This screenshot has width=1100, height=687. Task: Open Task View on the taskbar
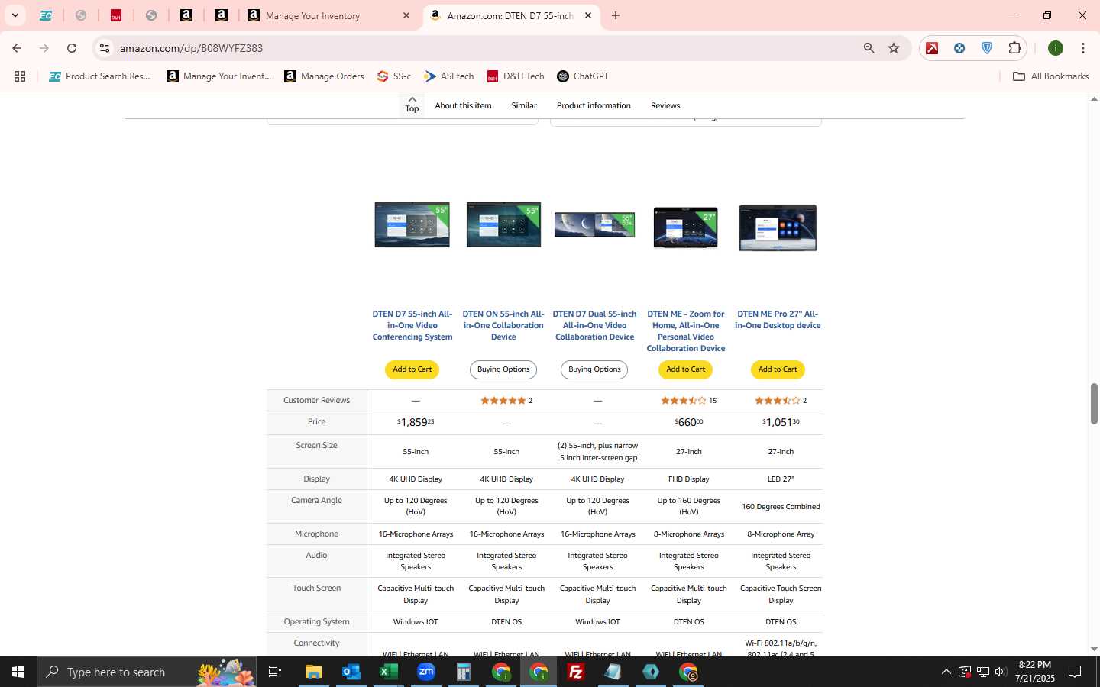click(x=275, y=672)
